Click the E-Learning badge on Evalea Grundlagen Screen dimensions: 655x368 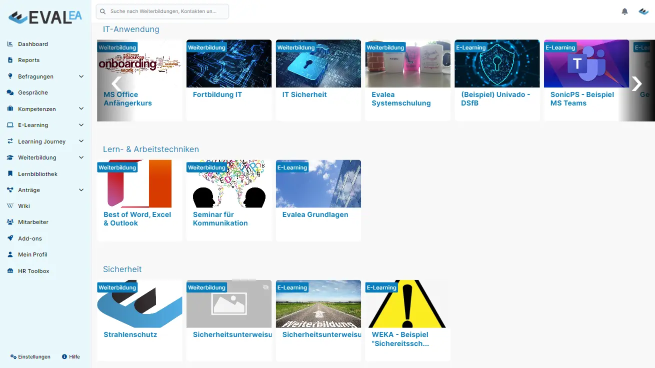(292, 167)
